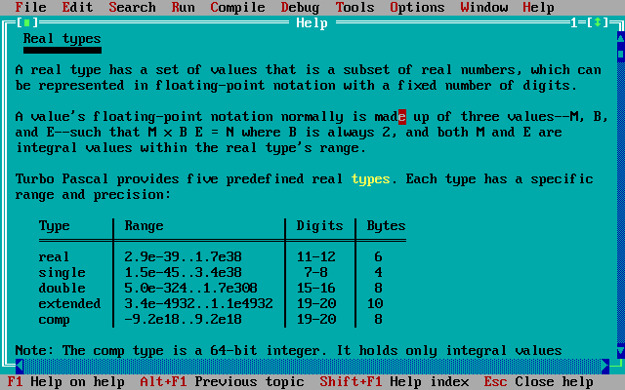Image resolution: width=625 pixels, height=390 pixels.
Task: Click the window number '1' in title frame
Action: point(574,22)
